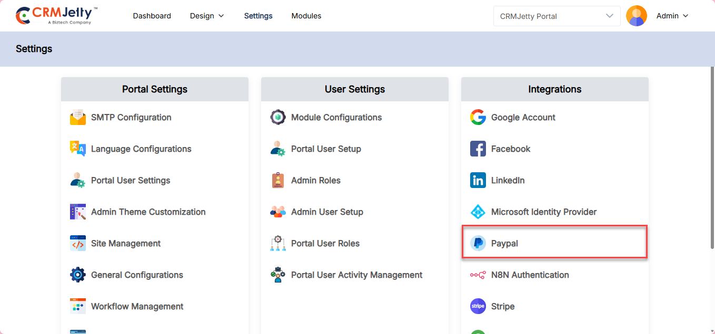Click the CRMJetty logo
715x334 pixels.
[57, 16]
